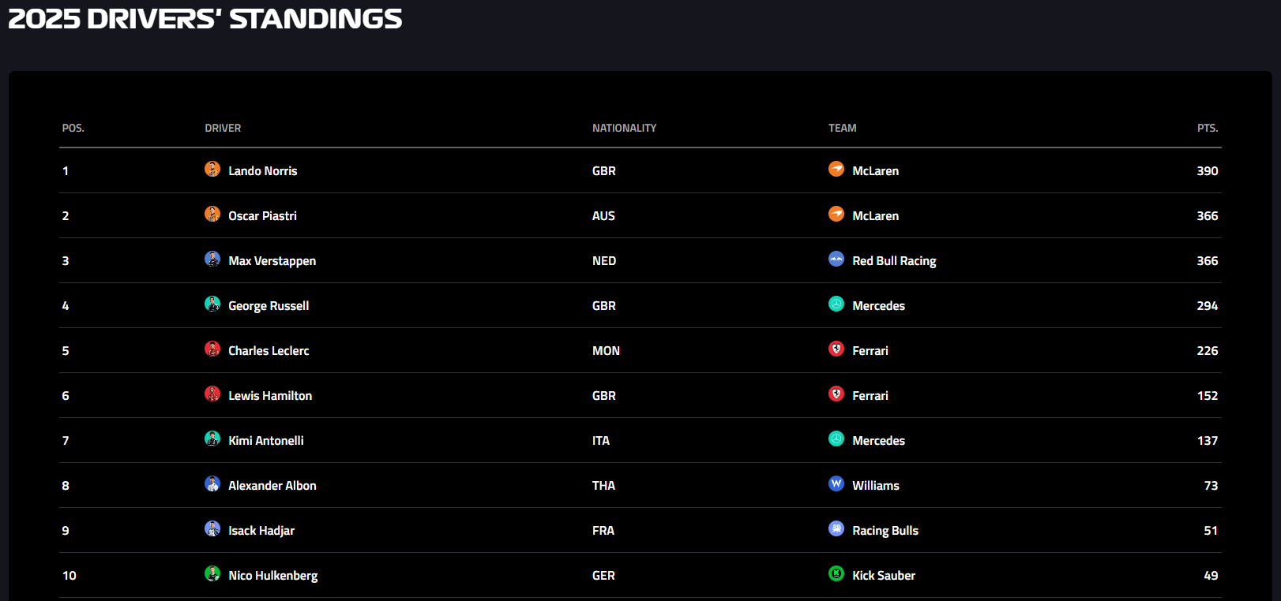Click the TEAM column header
Viewport: 1281px width, 601px height.
tap(842, 128)
